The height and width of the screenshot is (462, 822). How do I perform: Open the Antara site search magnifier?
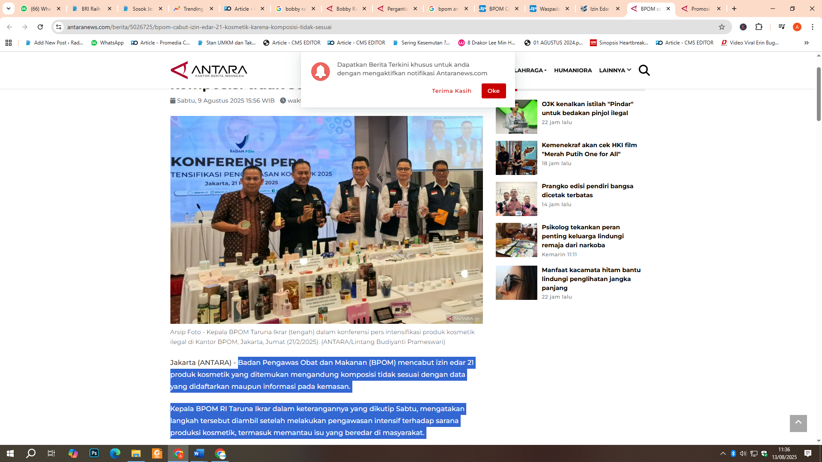pyautogui.click(x=644, y=70)
